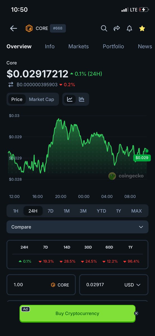Choose the 1H time range
Image resolution: width=155 pixels, height=336 pixels.
point(16,211)
